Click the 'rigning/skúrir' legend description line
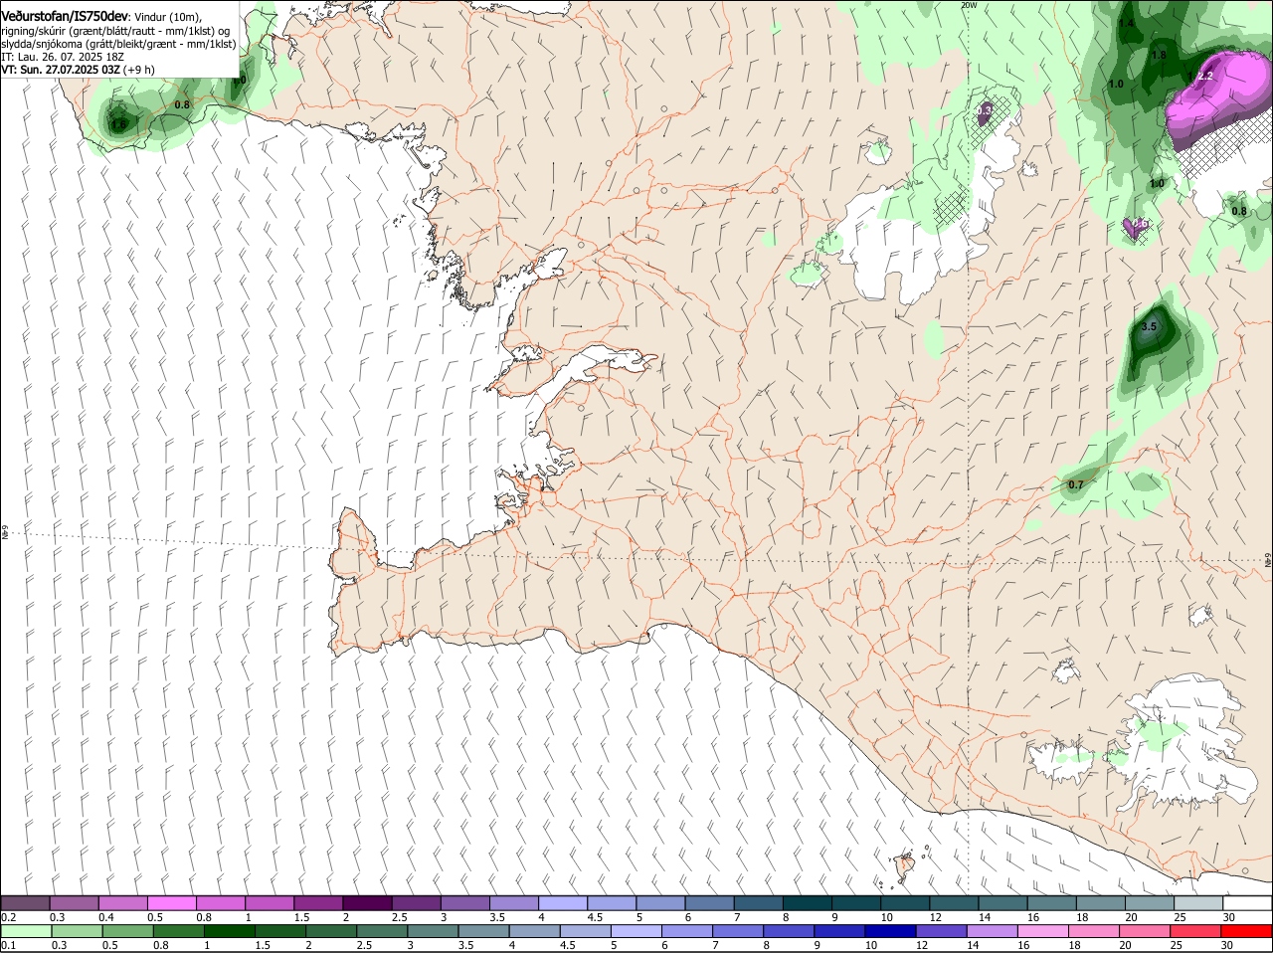This screenshot has width=1273, height=953. [x=117, y=31]
